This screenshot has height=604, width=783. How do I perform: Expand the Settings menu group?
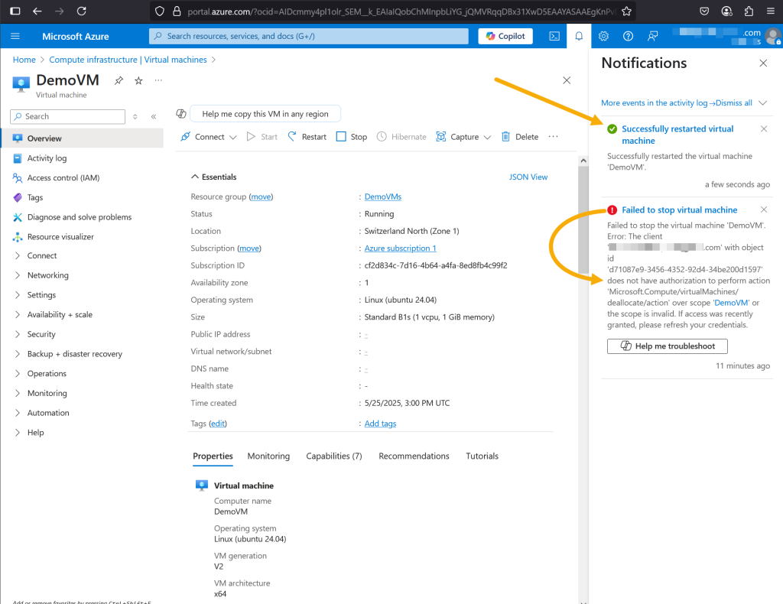pyautogui.click(x=18, y=295)
